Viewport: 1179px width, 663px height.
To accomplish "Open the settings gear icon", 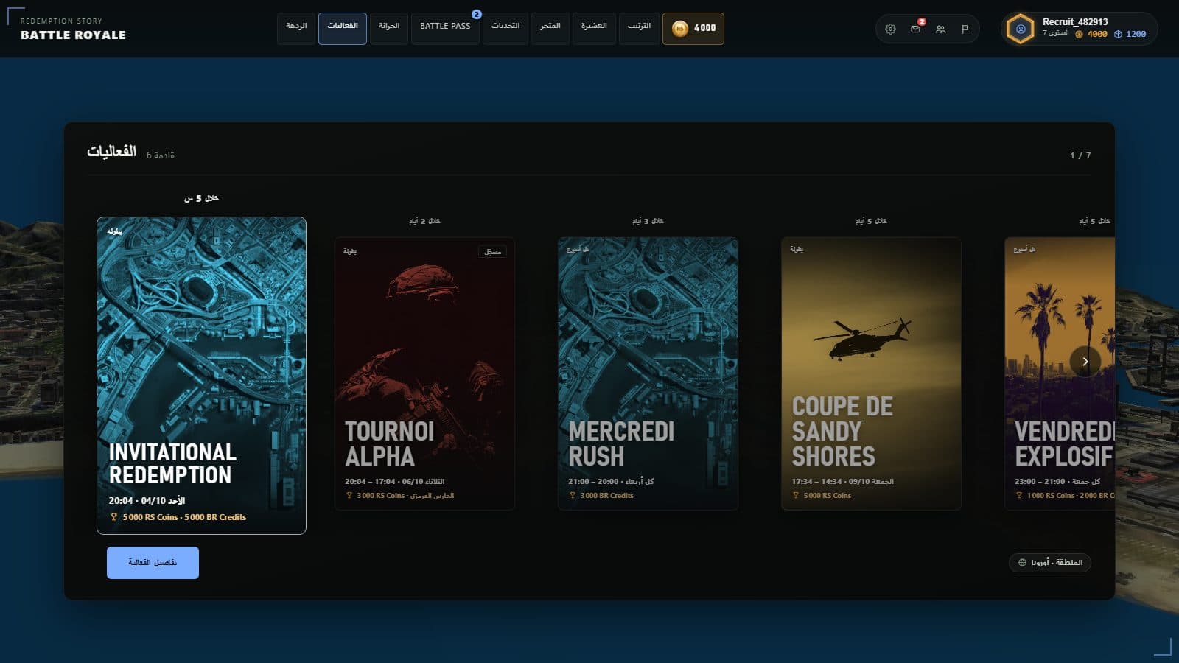I will point(890,29).
